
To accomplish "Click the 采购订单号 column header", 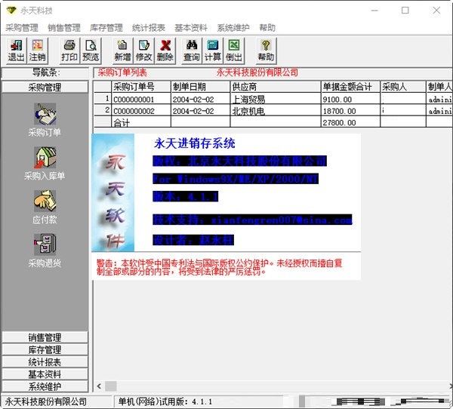I will point(141,87).
